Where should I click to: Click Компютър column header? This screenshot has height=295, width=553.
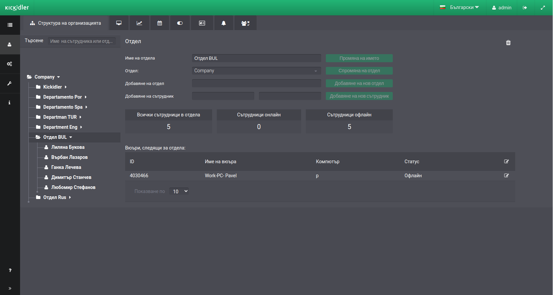(x=328, y=162)
